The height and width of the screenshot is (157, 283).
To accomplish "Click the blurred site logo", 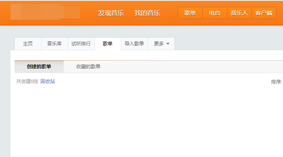I will [45, 12].
